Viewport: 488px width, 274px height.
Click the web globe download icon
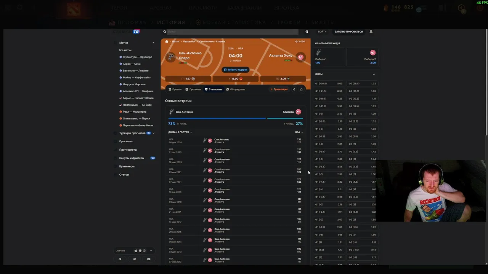144,251
